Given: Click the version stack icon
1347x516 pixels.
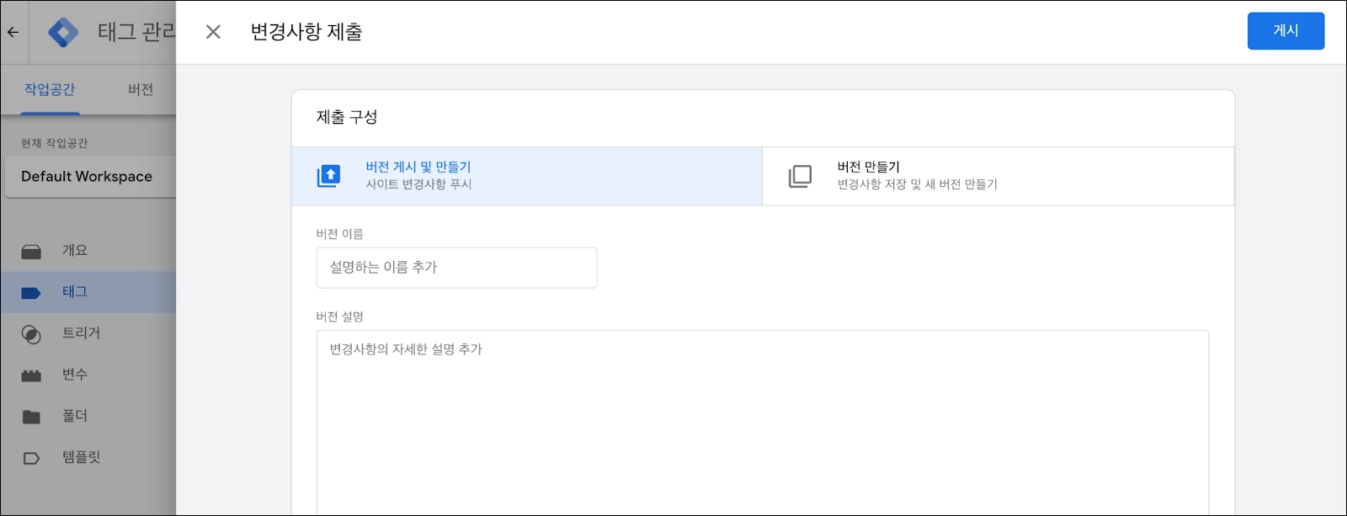Looking at the screenshot, I should (x=800, y=176).
